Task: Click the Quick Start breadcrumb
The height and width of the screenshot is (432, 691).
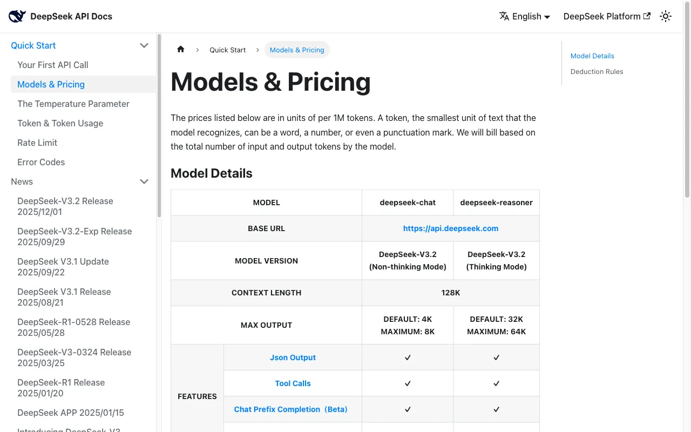Action: pyautogui.click(x=228, y=50)
